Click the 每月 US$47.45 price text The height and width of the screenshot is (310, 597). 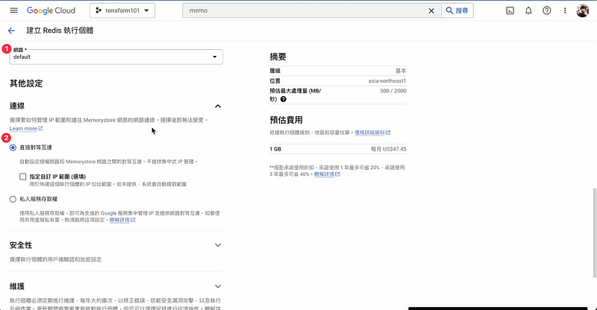(x=389, y=149)
